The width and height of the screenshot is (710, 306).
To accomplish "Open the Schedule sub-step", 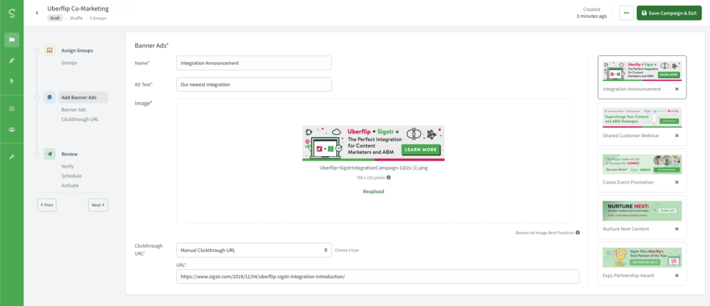I will pos(71,176).
